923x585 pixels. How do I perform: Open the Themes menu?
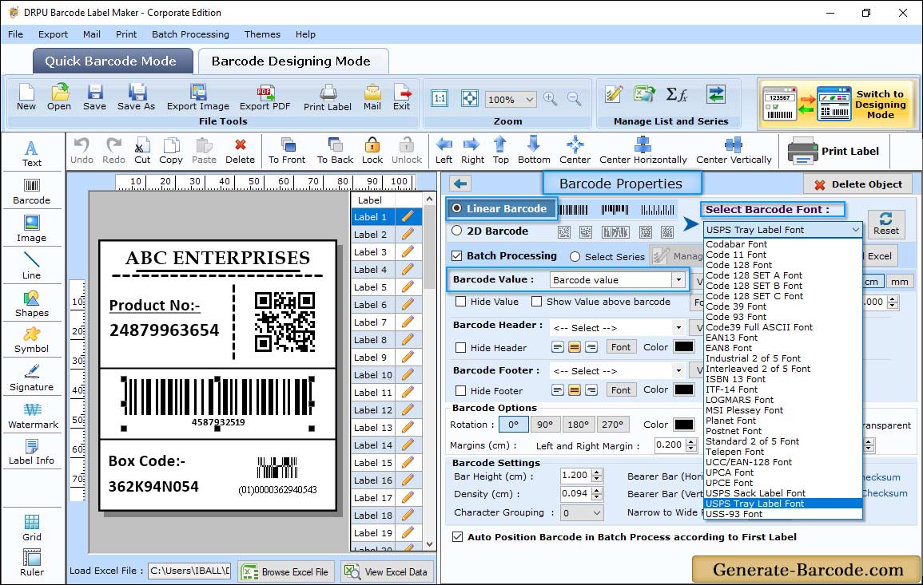pos(262,34)
